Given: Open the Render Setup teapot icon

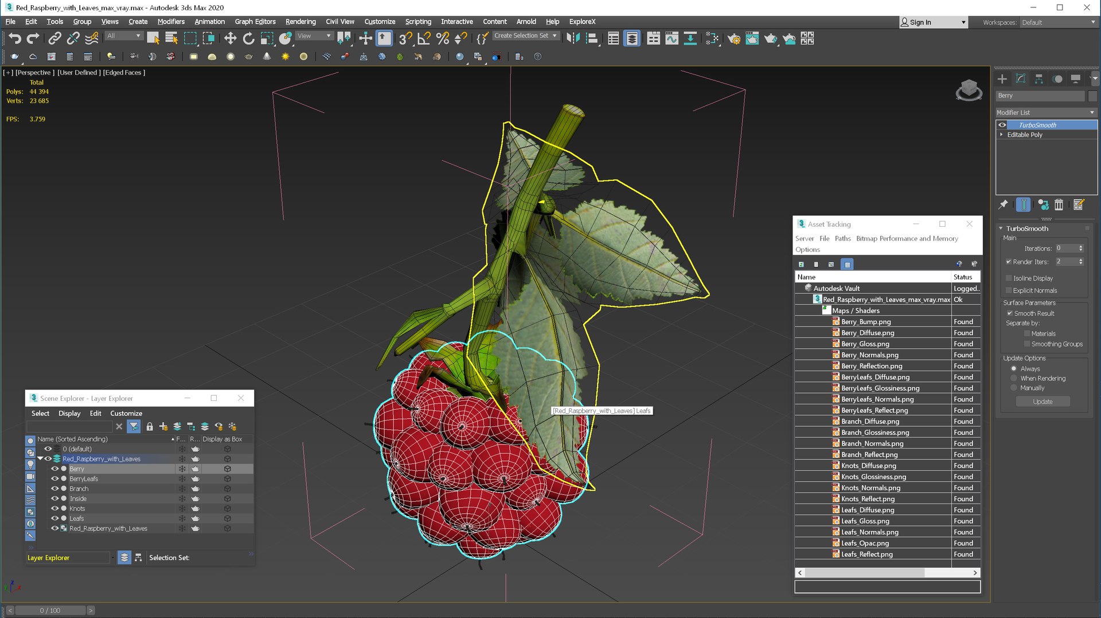Looking at the screenshot, I should tap(733, 38).
